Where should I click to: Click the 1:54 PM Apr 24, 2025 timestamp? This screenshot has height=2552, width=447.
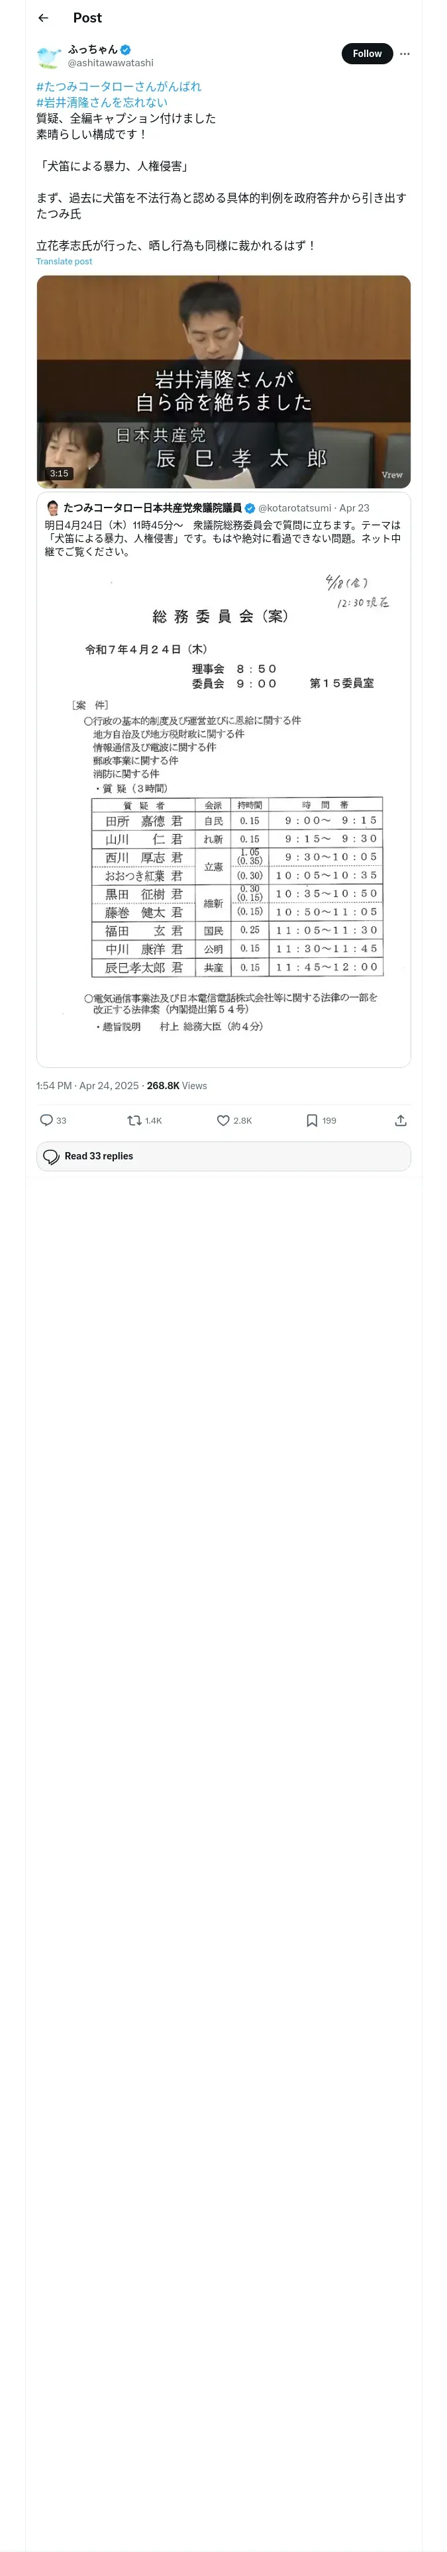coord(87,1086)
